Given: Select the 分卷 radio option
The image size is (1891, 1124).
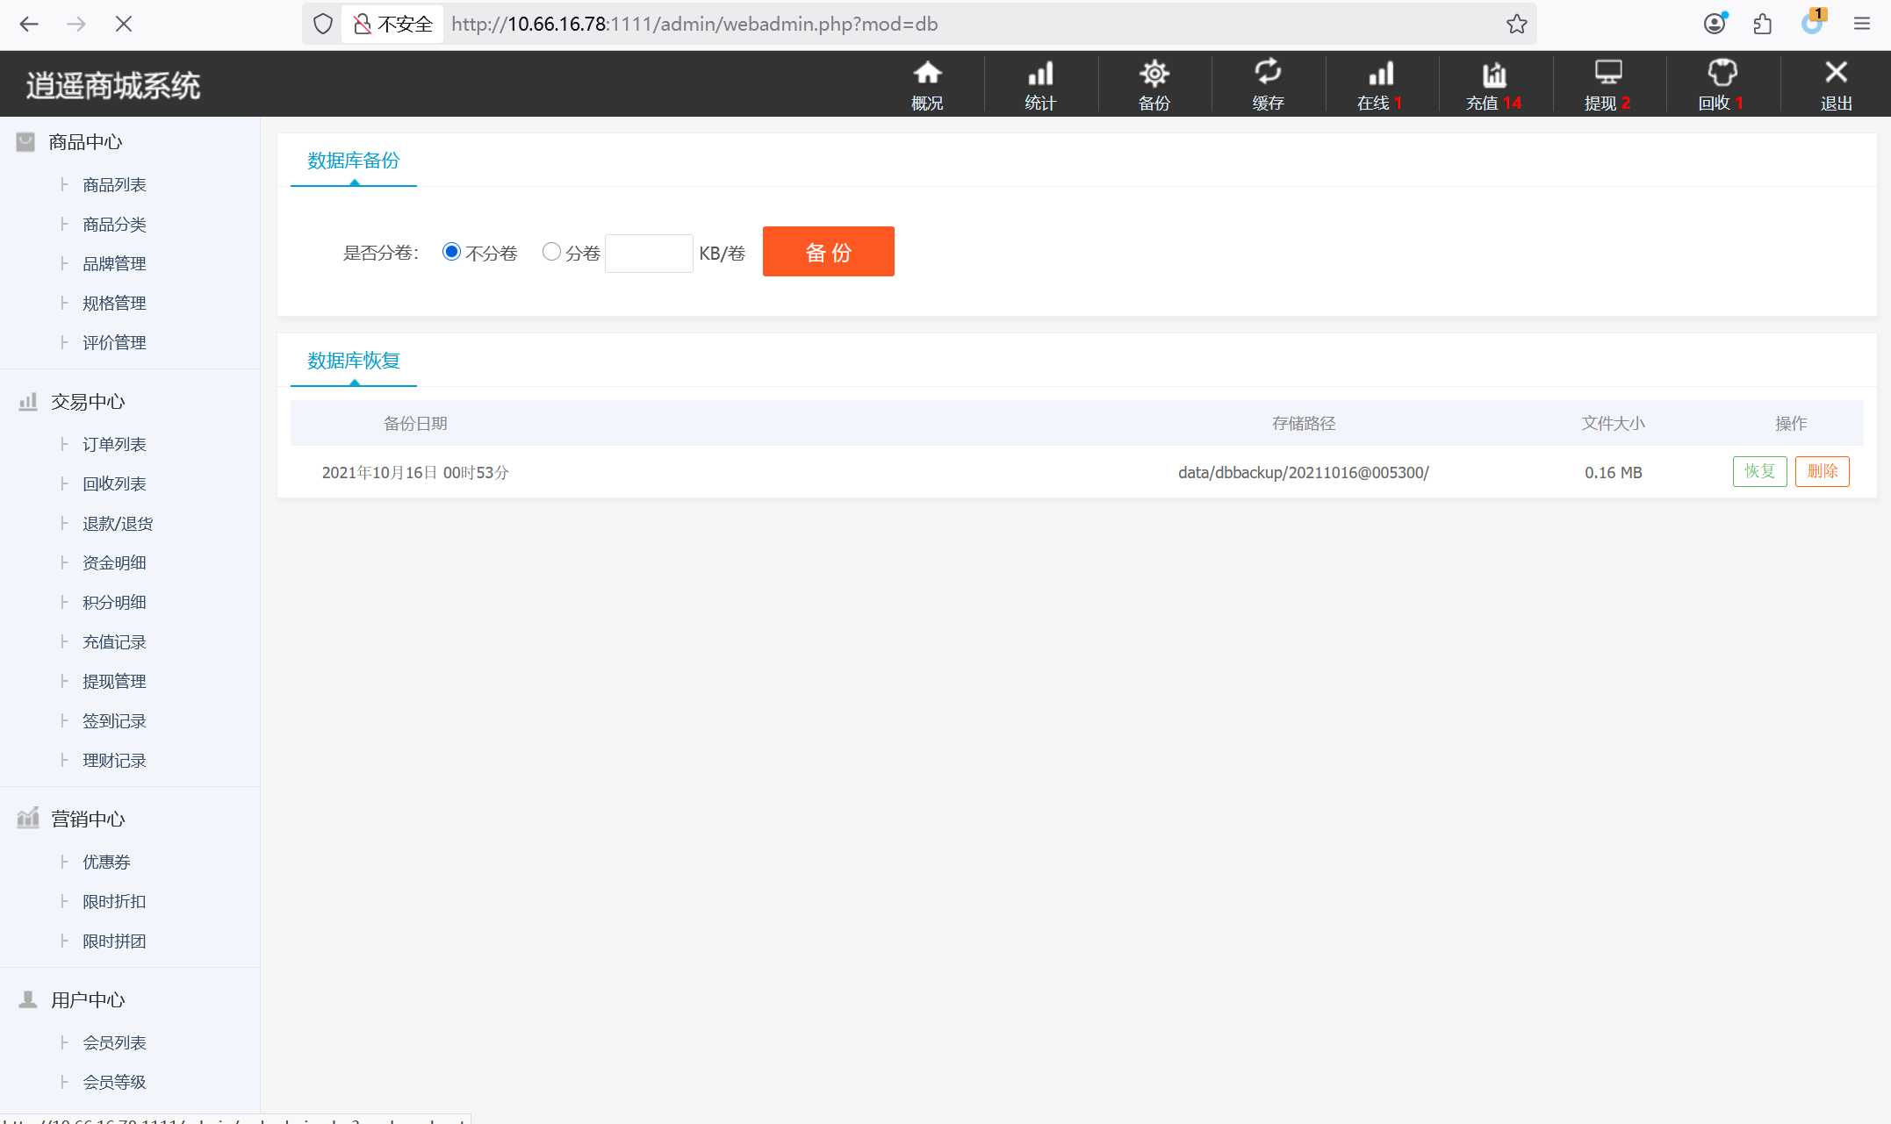Looking at the screenshot, I should (551, 252).
